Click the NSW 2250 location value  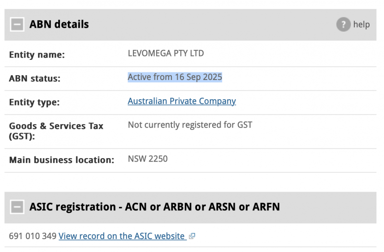tap(147, 159)
